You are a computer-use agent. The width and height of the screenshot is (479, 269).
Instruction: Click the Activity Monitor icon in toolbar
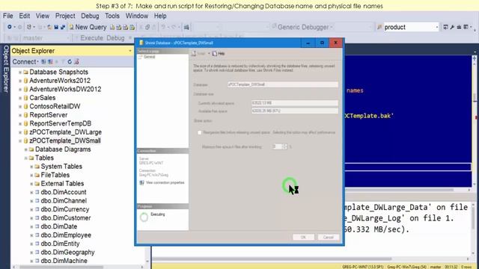(x=186, y=28)
